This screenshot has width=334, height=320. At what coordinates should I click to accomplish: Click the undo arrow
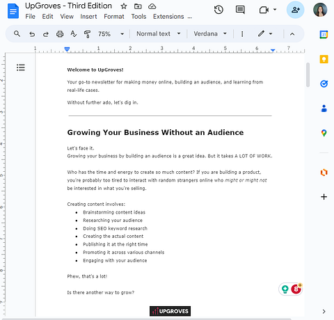[32, 34]
